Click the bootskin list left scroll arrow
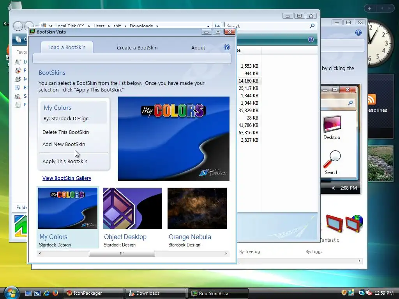Image resolution: width=399 pixels, height=299 pixels. 40,253
